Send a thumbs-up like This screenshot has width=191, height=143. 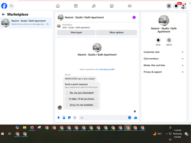pos(136,118)
